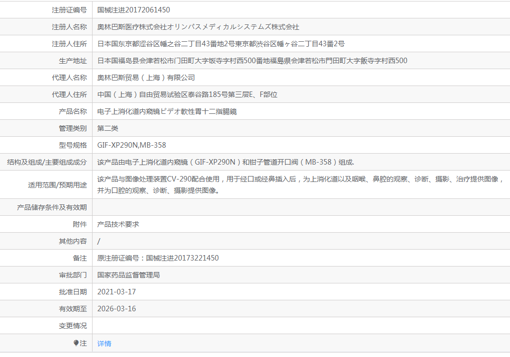The width and height of the screenshot is (510, 357).
Task: Click the 产品名称 label
Action: click(73, 111)
